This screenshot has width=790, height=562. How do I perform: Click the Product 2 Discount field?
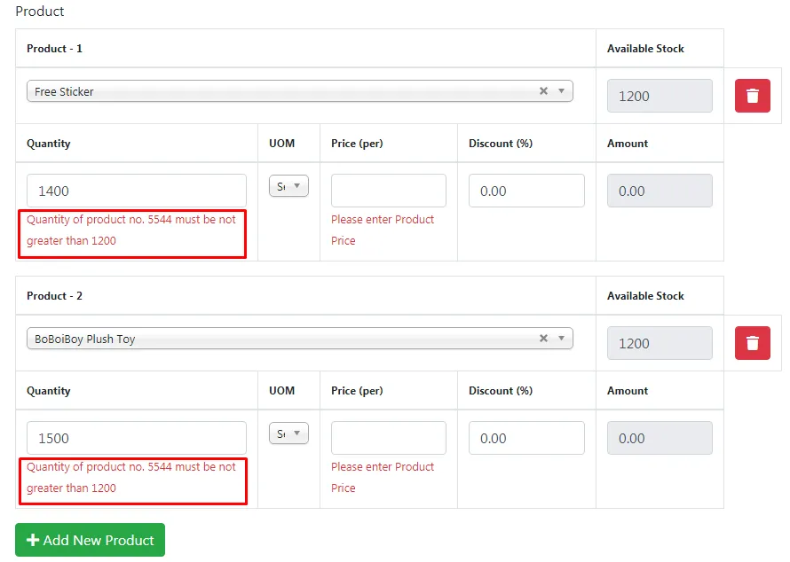tap(526, 438)
